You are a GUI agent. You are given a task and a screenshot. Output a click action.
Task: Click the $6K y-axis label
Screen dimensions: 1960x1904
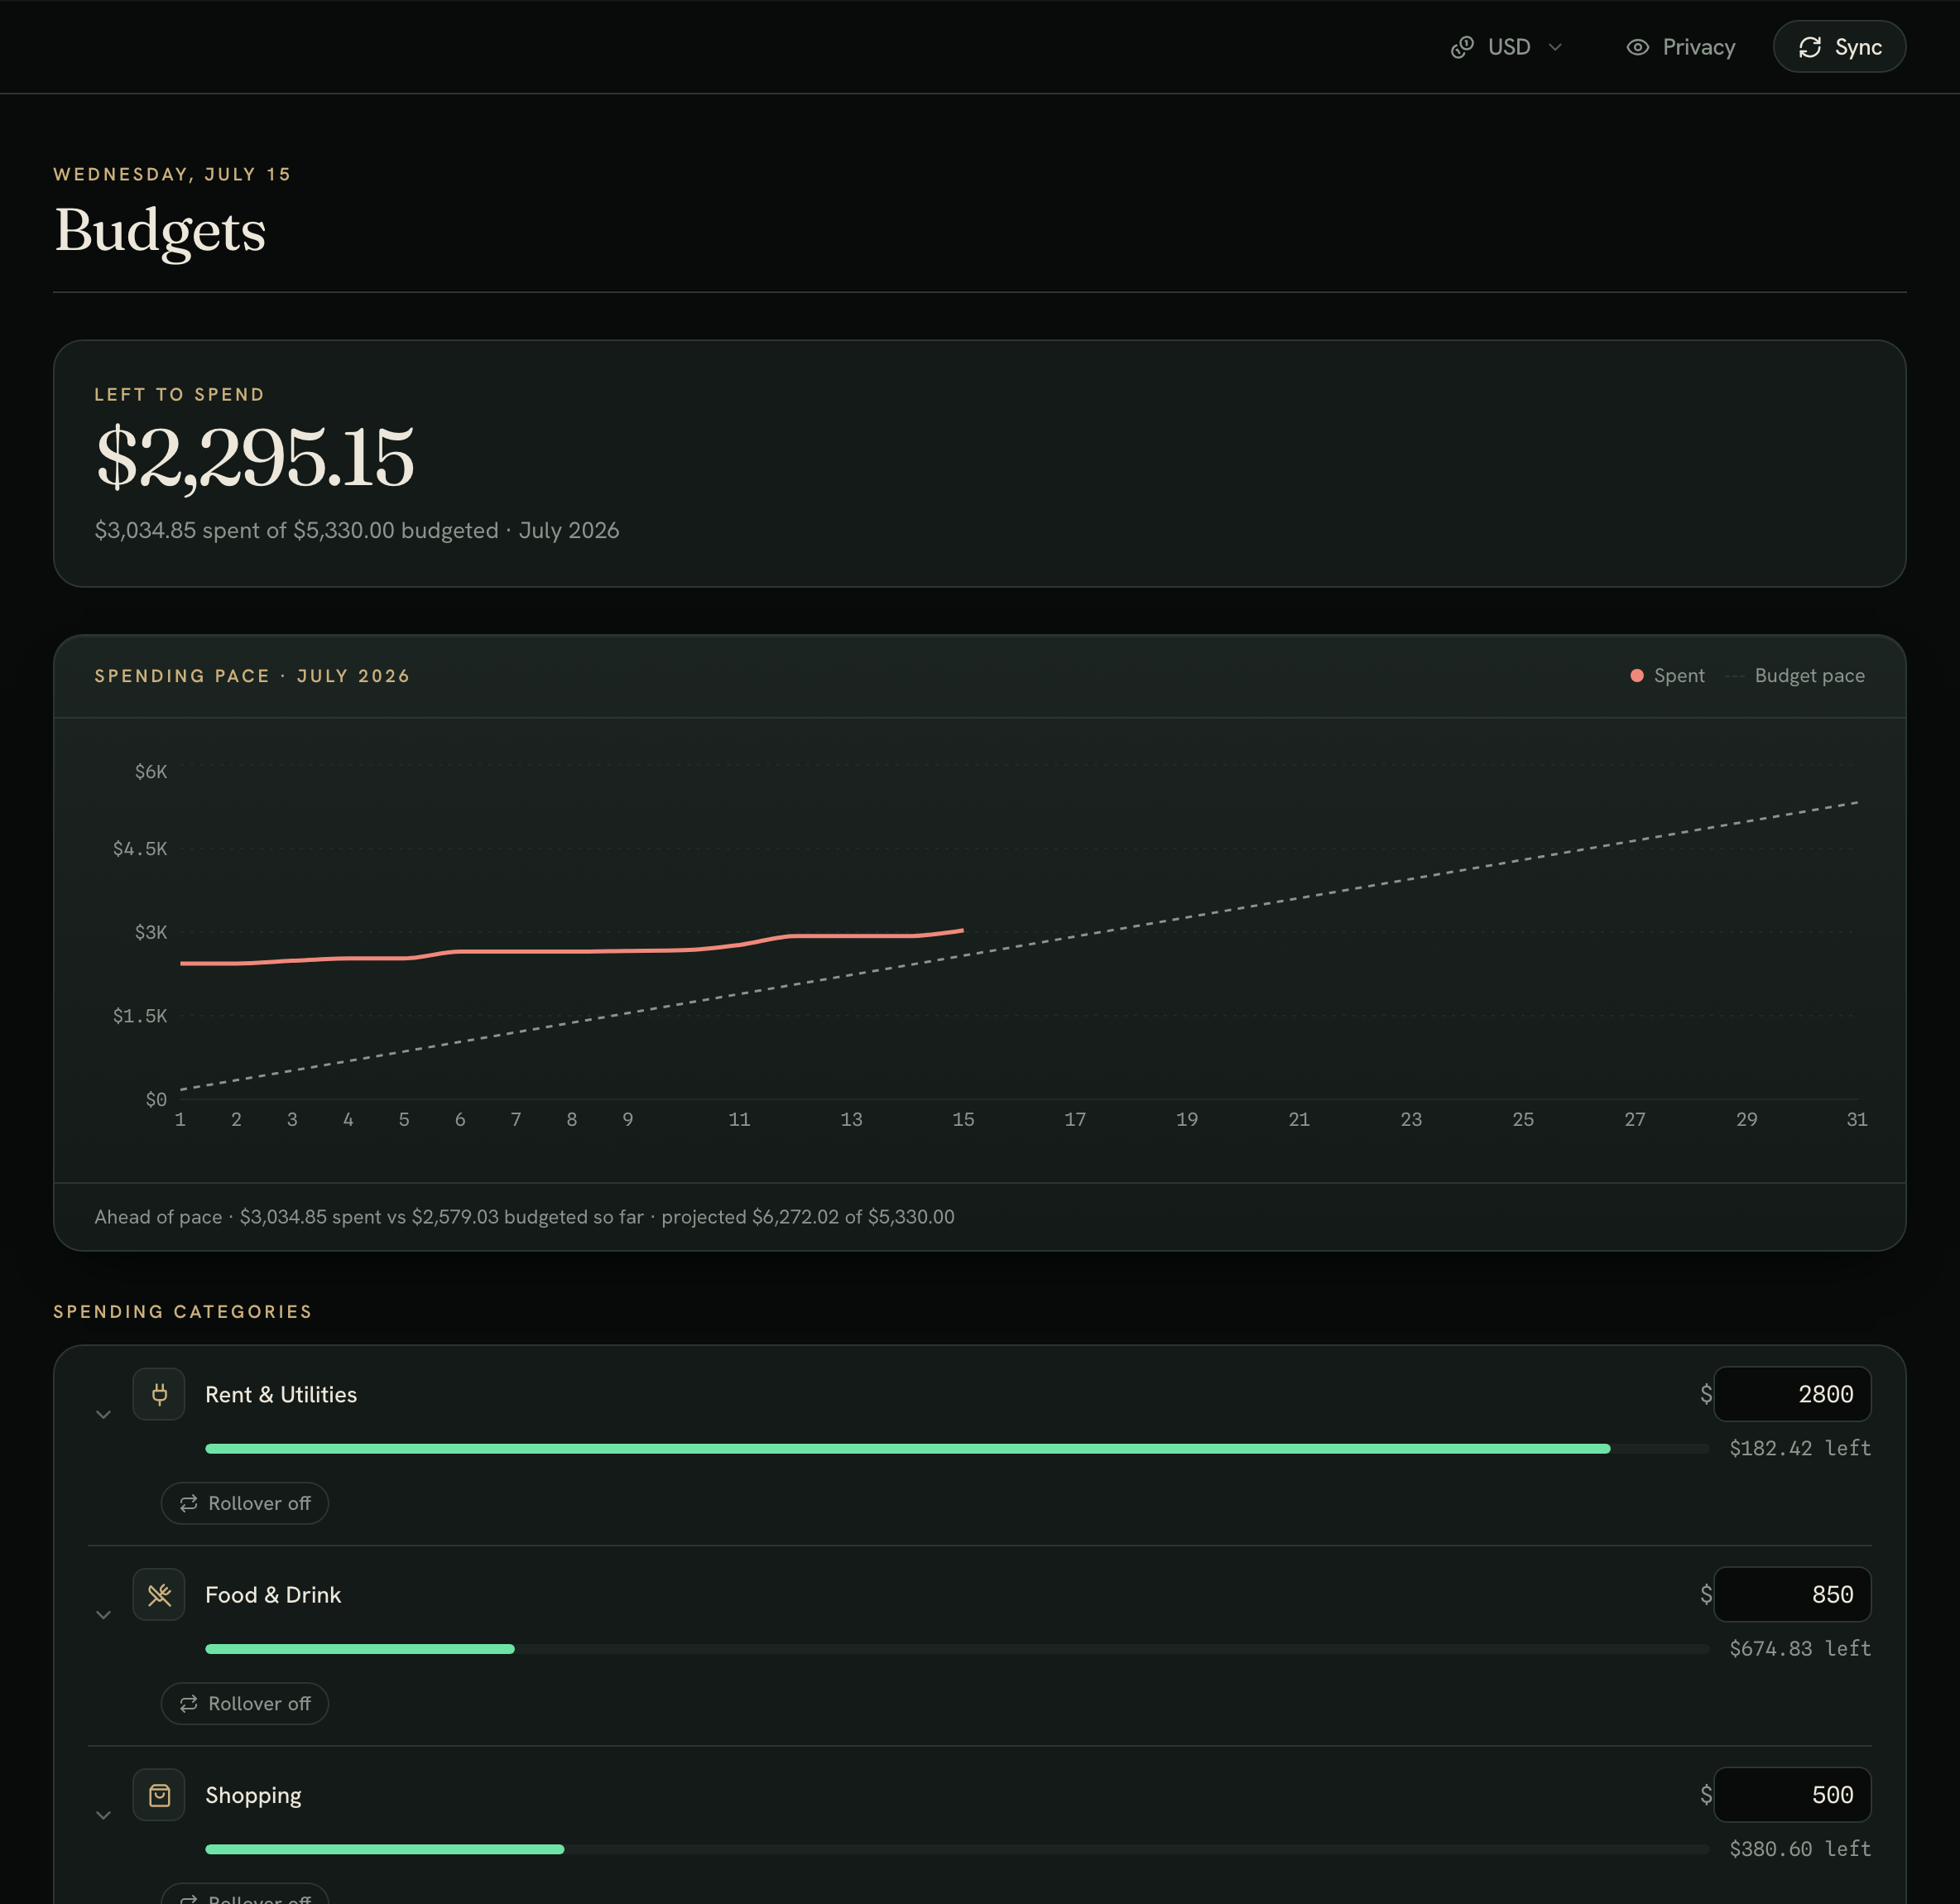(151, 771)
